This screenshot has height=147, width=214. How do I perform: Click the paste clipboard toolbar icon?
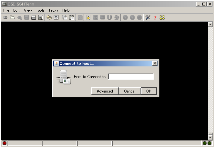72,17
